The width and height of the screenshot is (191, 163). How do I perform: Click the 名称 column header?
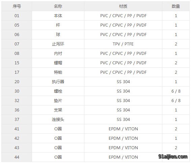pos(58,6)
